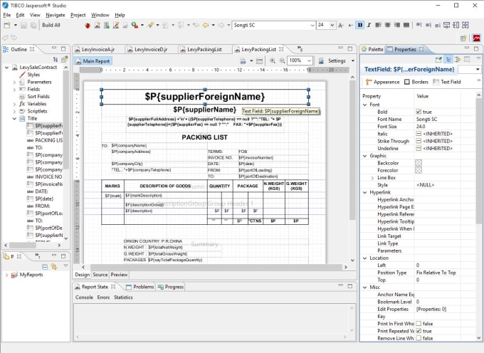Justify text alignment in toolbar
The height and width of the screenshot is (353, 484).
[x=406, y=25]
